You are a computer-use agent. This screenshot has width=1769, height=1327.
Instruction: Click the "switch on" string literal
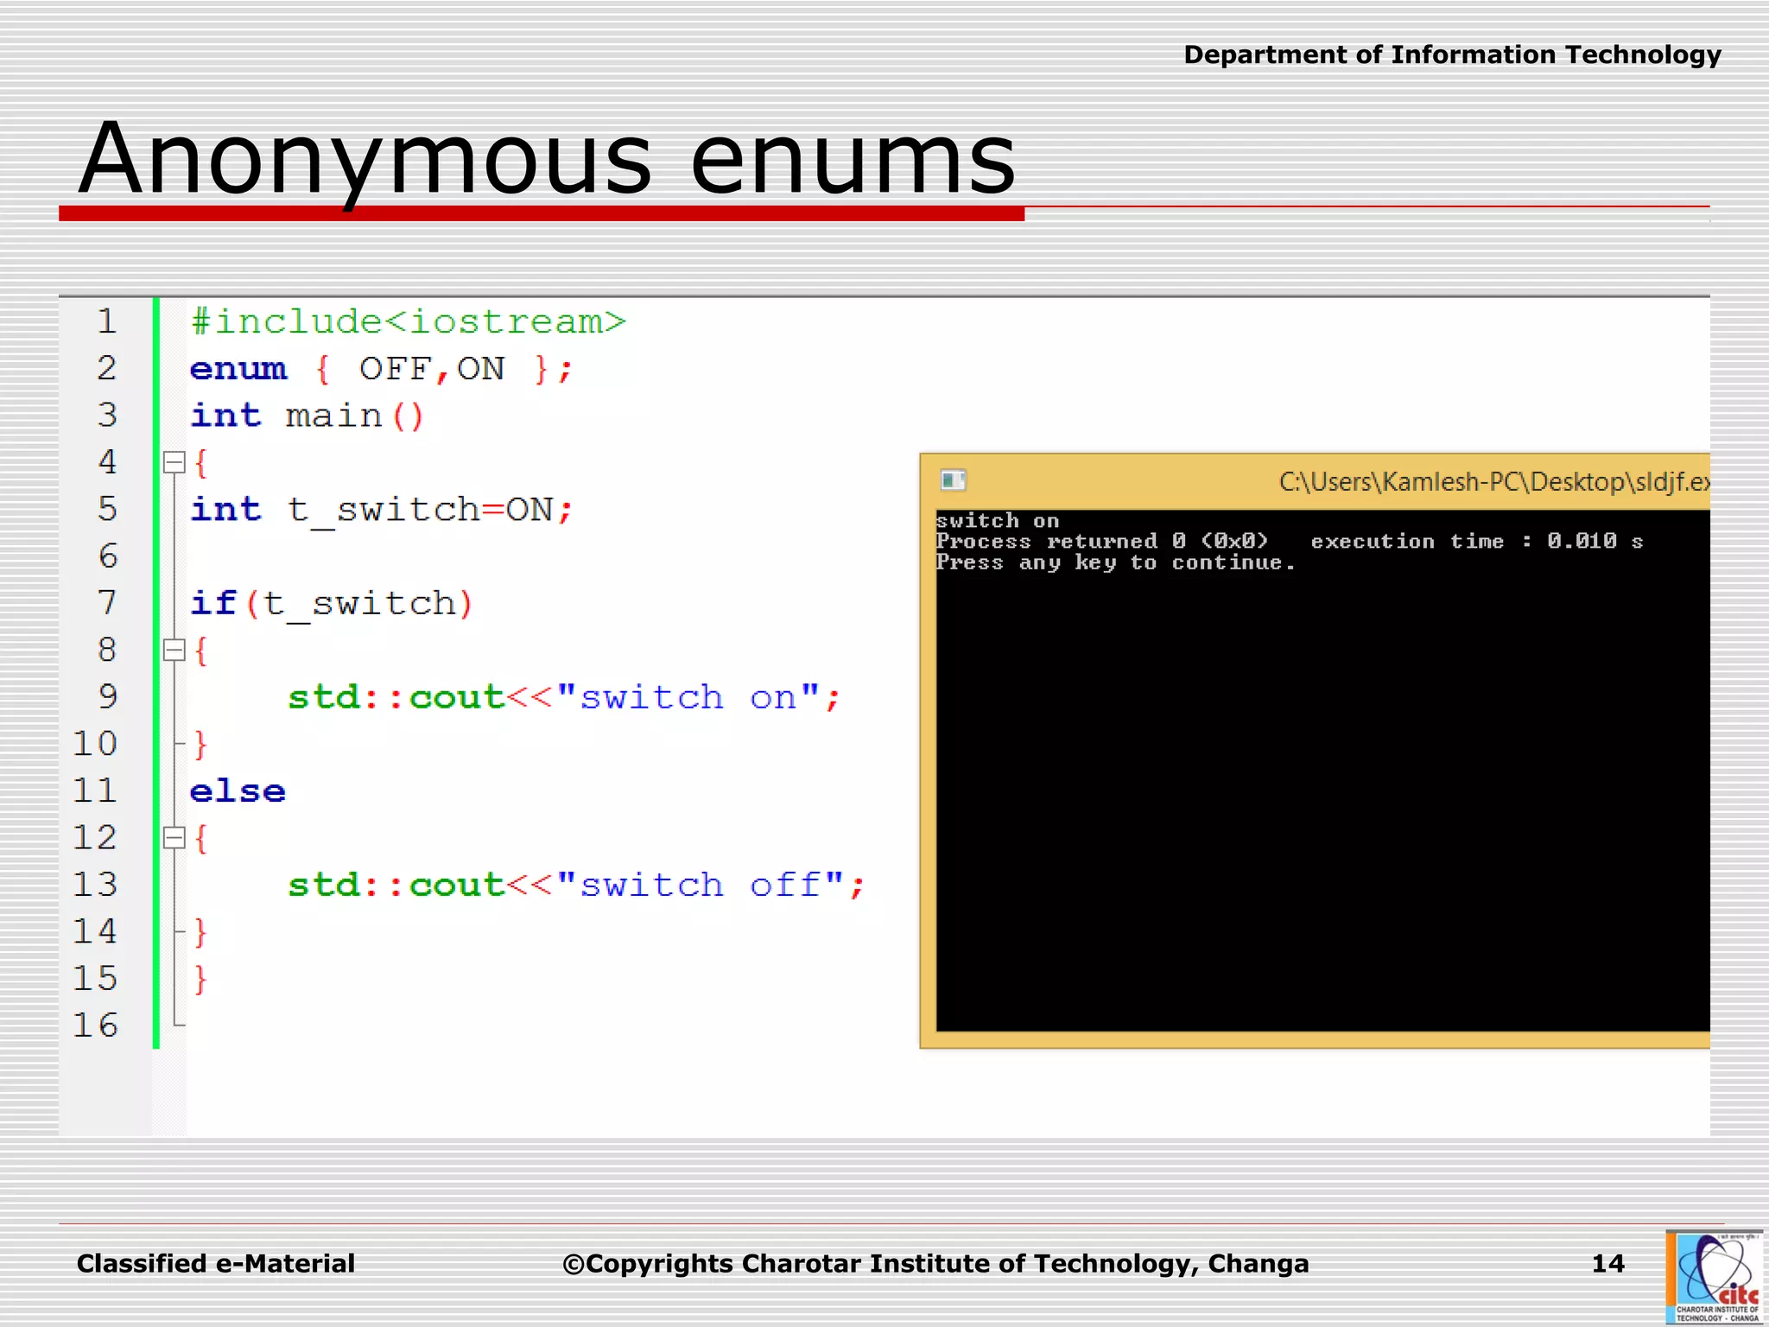(x=688, y=697)
